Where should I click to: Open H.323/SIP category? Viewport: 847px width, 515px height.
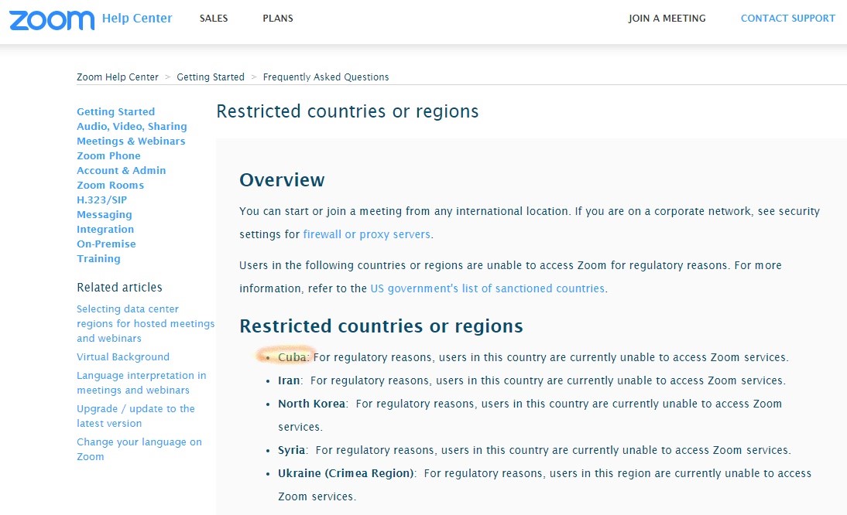[101, 200]
